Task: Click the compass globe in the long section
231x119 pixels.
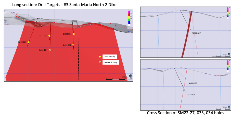Action: 131,76
